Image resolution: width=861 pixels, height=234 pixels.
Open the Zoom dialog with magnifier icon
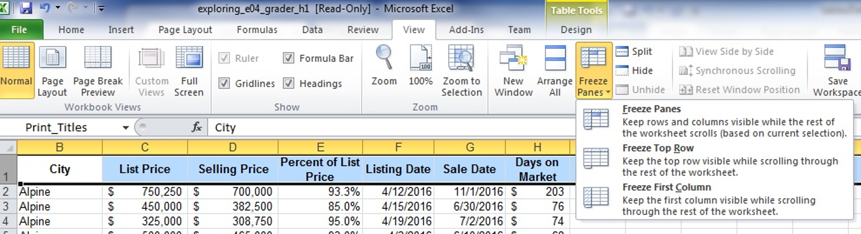[384, 65]
